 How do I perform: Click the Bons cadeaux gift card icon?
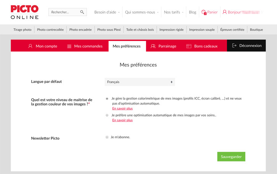tap(188, 46)
